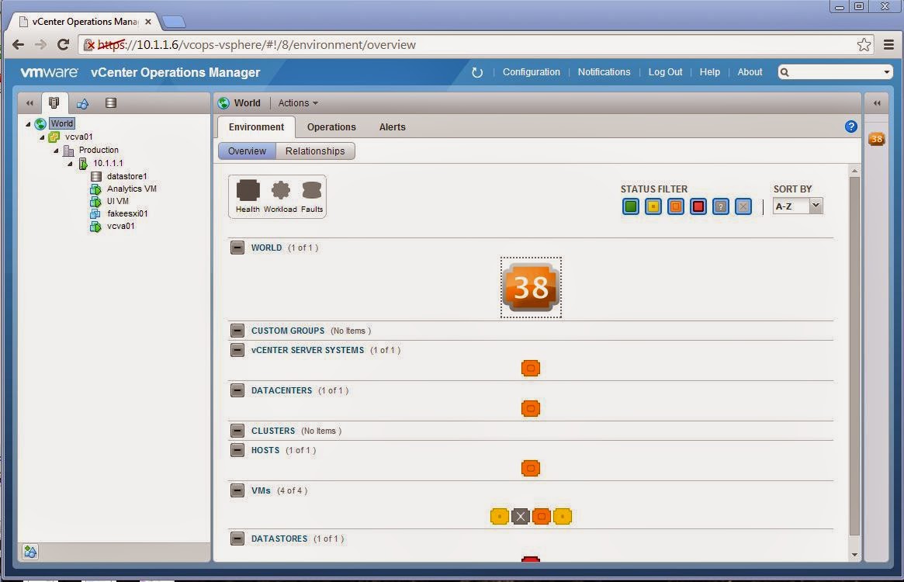
Task: Toggle the grey X status filter
Action: click(x=743, y=206)
